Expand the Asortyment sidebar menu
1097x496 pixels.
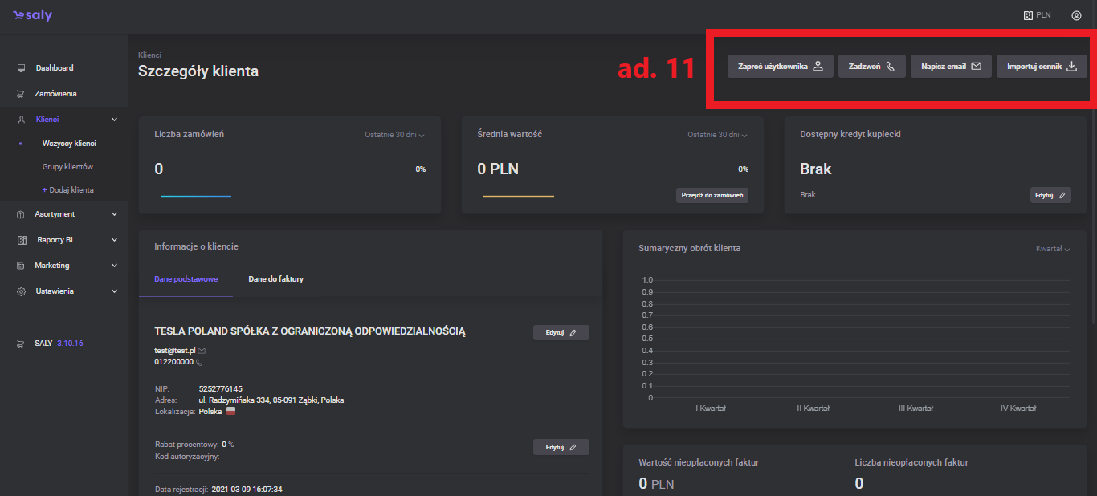coord(114,214)
